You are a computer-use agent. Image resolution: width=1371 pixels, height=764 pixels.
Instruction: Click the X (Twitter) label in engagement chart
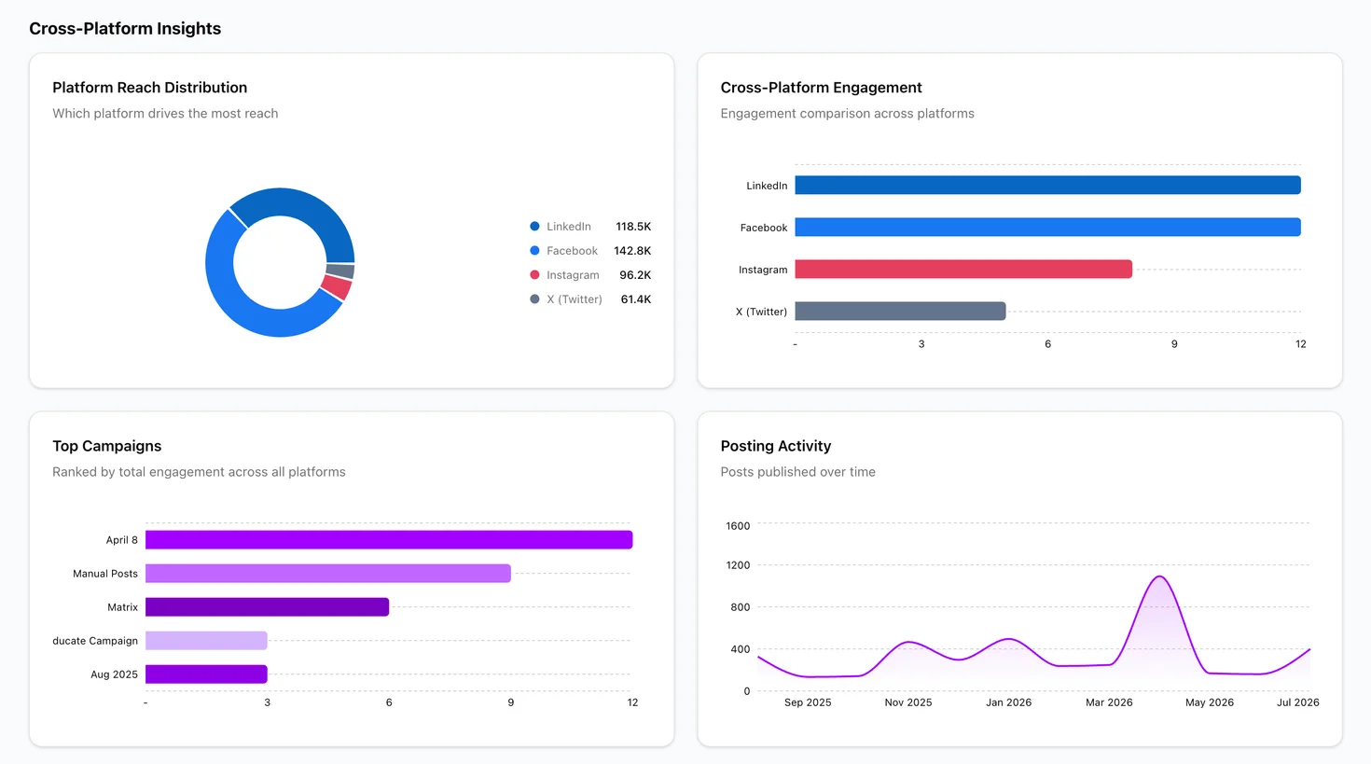pos(761,312)
